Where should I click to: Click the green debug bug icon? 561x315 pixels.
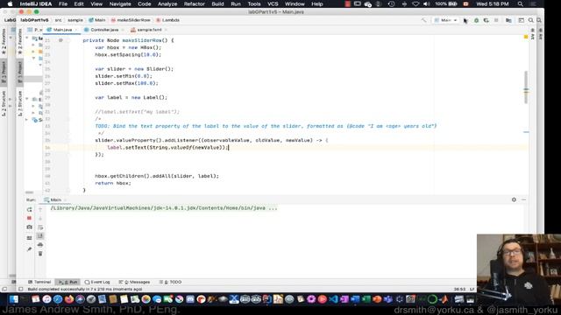click(x=476, y=20)
